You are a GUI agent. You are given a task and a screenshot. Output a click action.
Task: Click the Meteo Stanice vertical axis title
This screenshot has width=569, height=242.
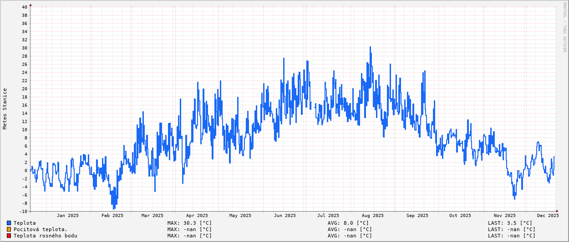[5, 109]
